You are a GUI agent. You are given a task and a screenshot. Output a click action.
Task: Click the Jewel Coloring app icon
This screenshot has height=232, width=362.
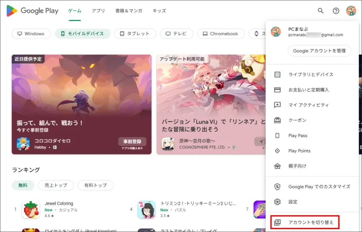point(31,209)
